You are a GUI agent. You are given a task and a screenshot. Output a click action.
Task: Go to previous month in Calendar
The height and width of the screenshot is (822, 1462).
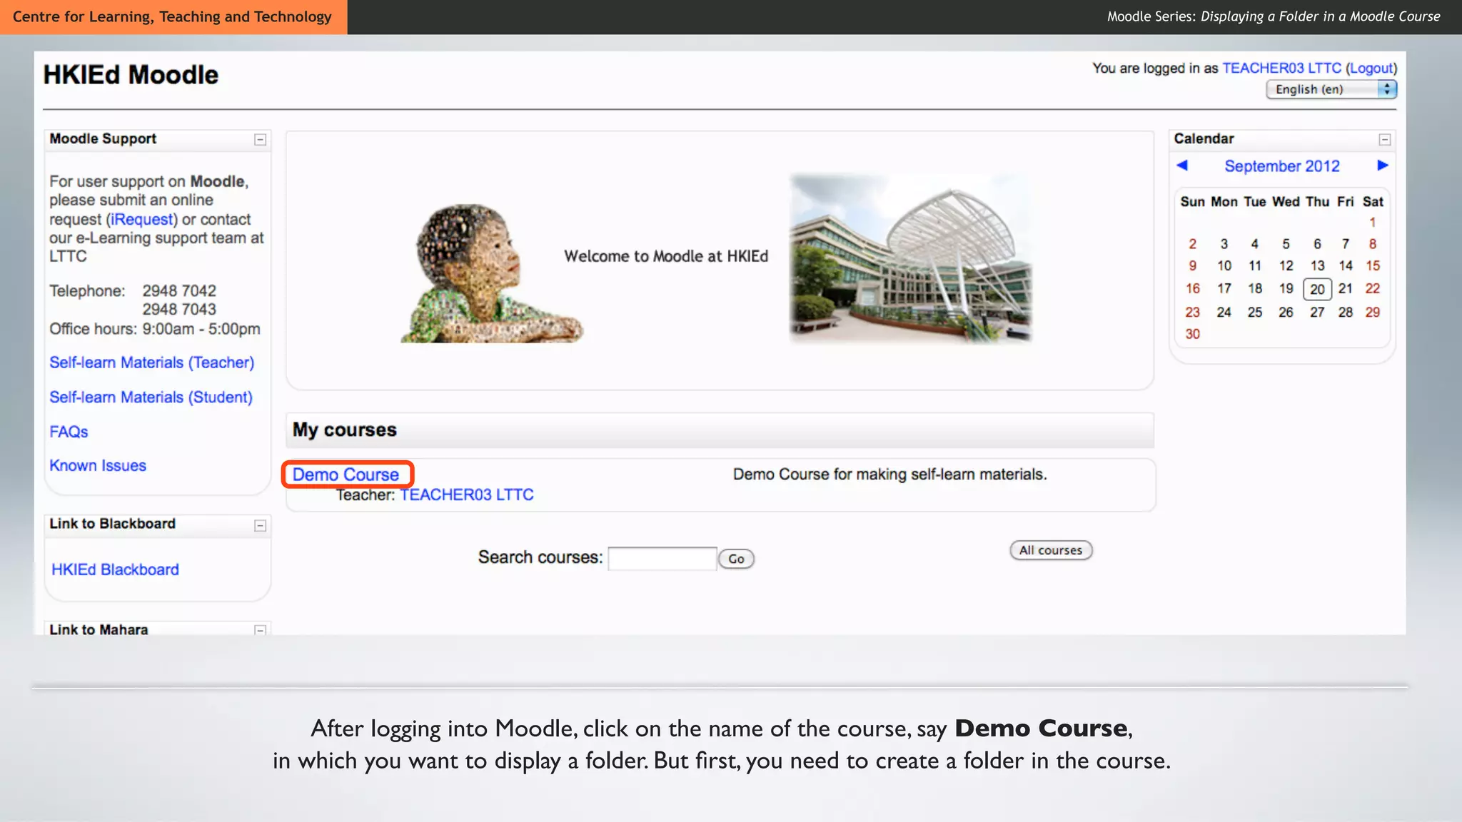tap(1182, 166)
